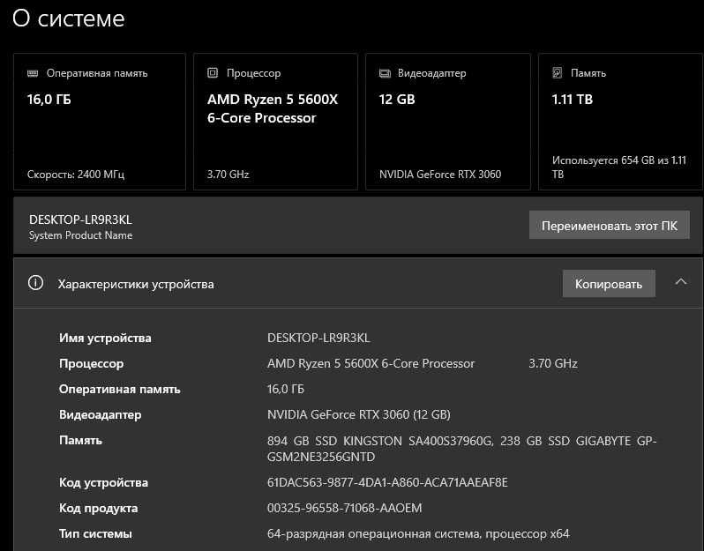Click 3.70 GHz text in Процессор card

click(228, 174)
